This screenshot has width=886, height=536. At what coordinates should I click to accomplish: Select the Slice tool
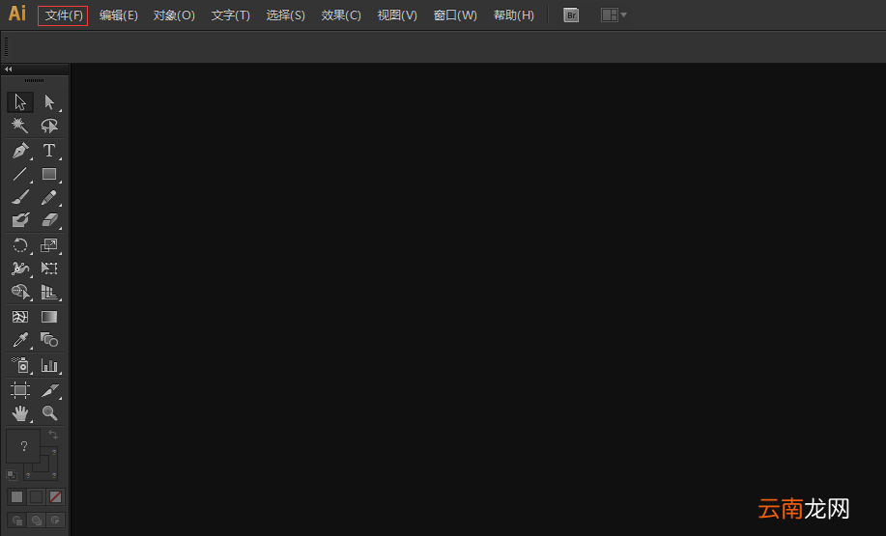[49, 390]
